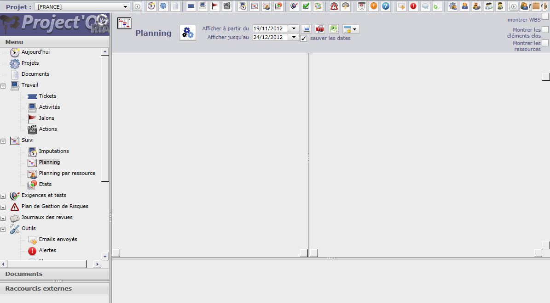Expand the Exigences et tests node

click(3, 196)
